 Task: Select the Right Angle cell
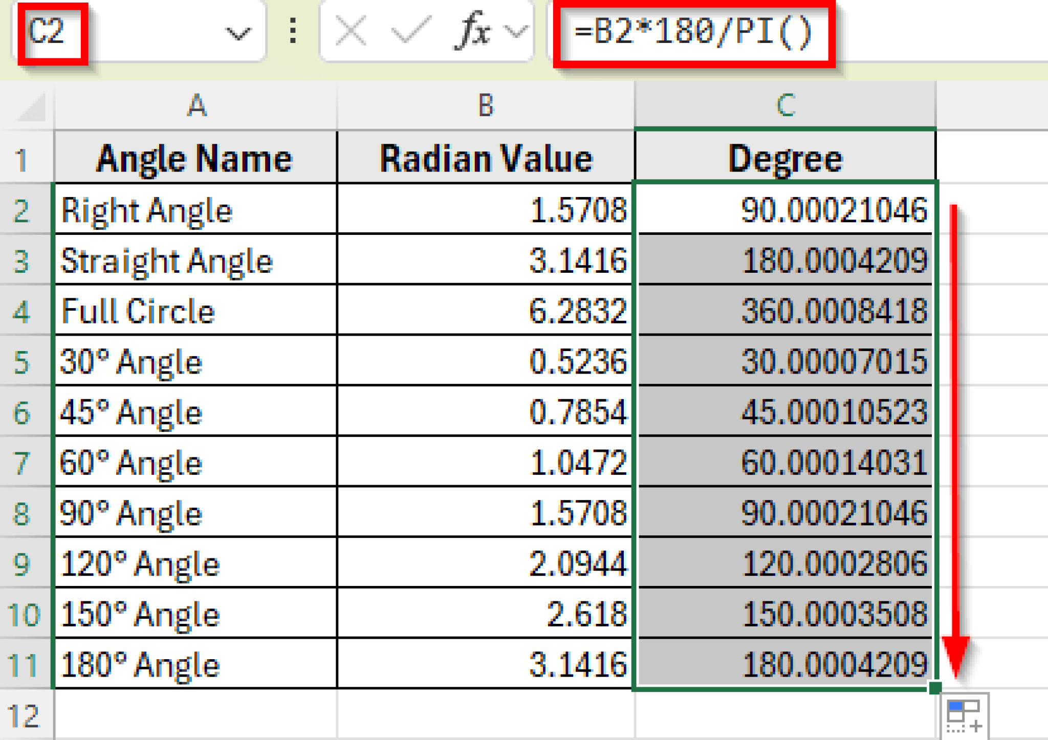[196, 210]
